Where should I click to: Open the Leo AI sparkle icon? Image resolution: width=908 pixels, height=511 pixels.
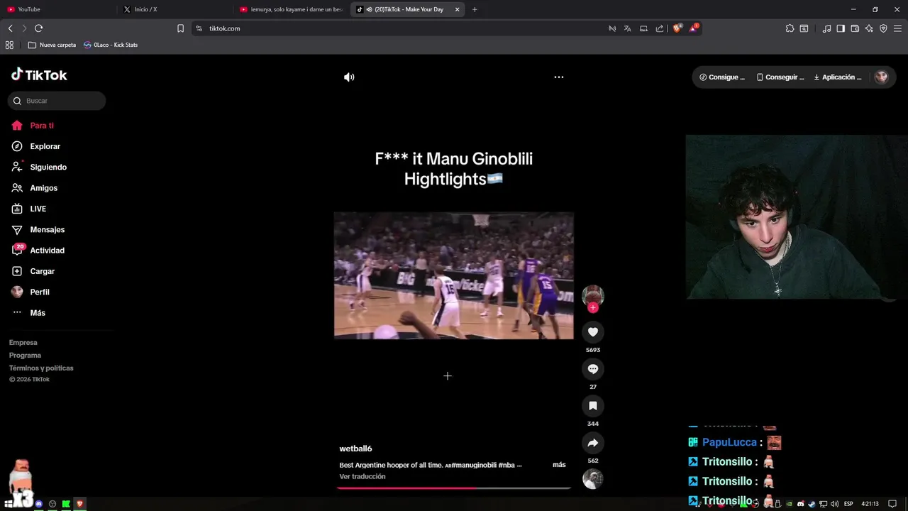pyautogui.click(x=869, y=28)
